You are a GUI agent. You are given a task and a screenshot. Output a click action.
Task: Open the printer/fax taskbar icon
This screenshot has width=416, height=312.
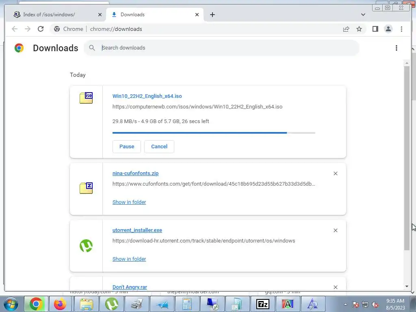tap(136, 304)
